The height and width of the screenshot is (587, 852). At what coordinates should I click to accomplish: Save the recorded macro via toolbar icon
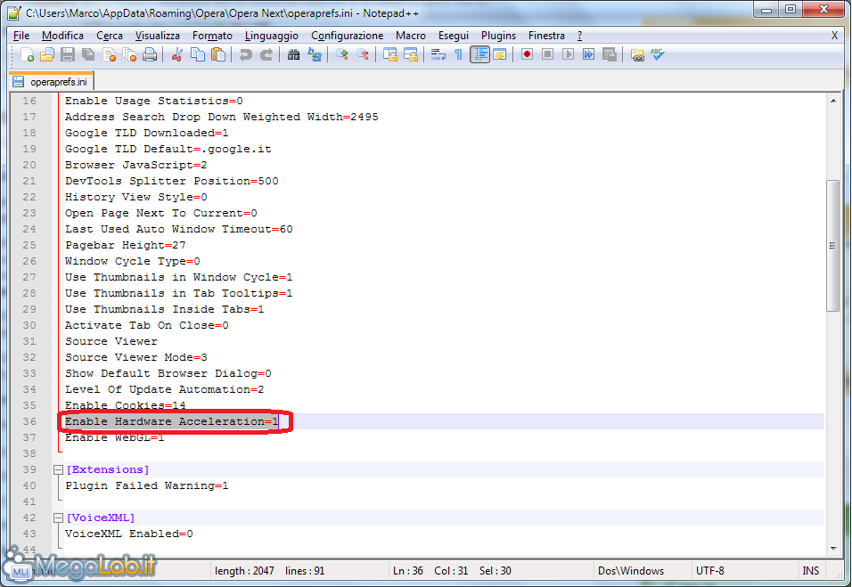[x=609, y=54]
